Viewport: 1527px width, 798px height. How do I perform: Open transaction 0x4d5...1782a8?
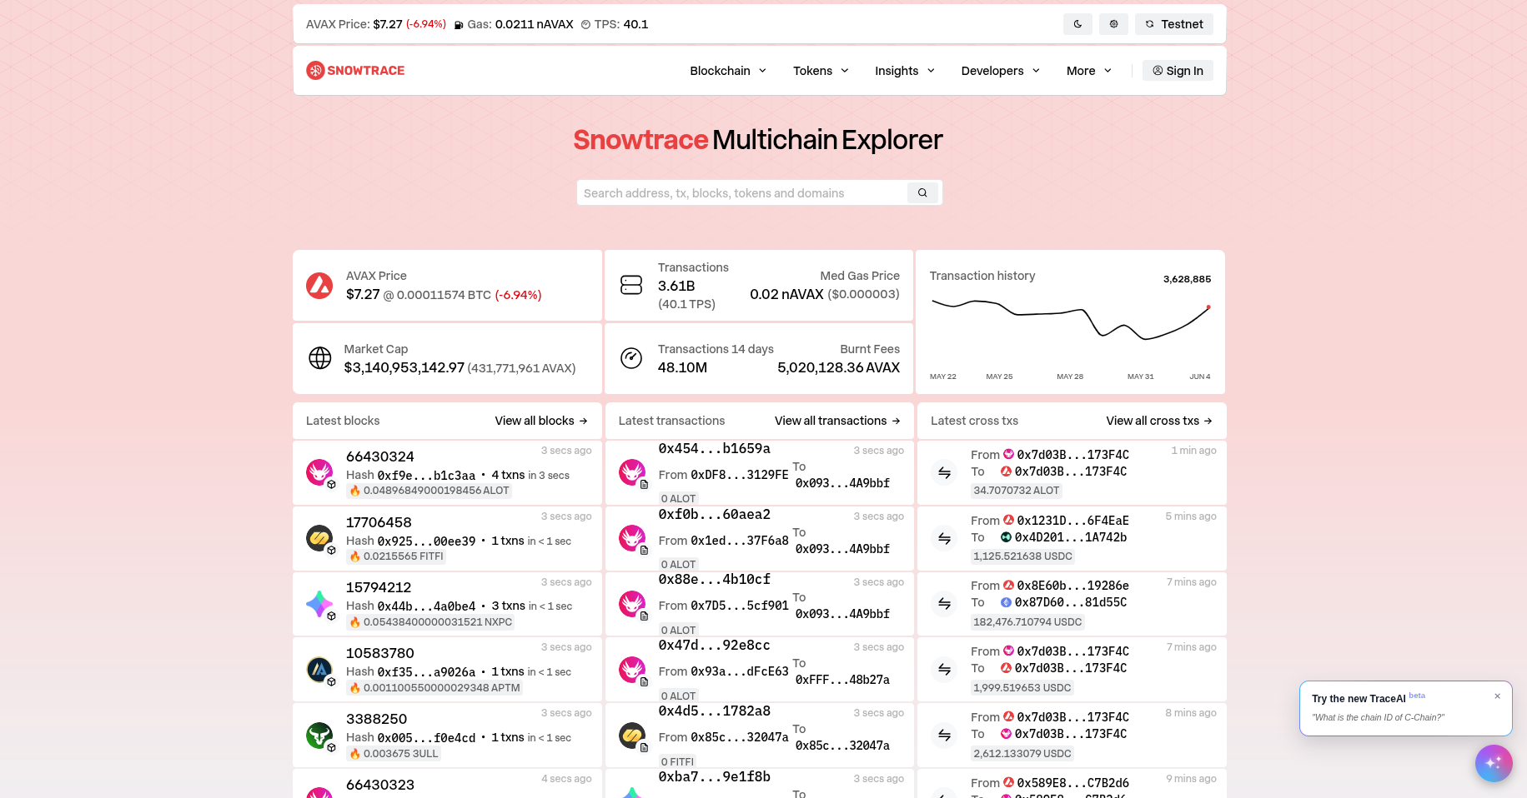pos(715,711)
